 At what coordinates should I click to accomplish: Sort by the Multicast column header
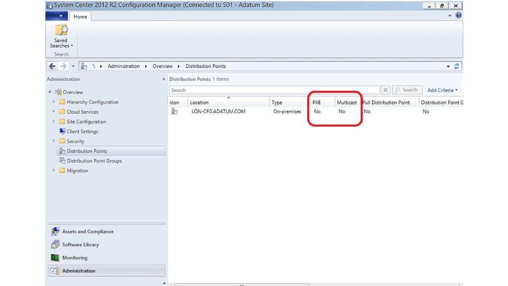pyautogui.click(x=347, y=102)
